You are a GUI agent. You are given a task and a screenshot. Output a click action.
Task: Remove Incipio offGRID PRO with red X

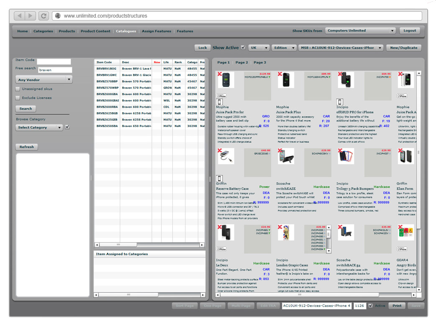tap(340, 74)
